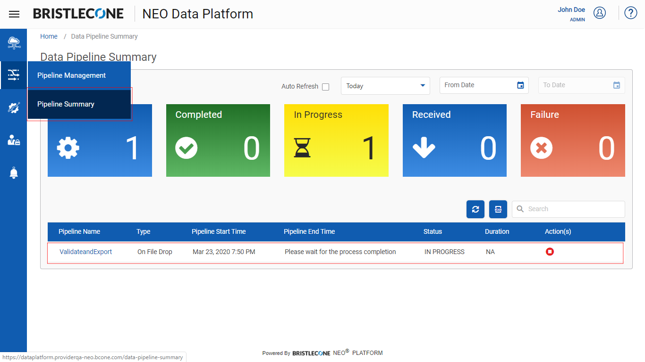The height and width of the screenshot is (362, 645).
Task: Click the NA duration cell
Action: (490, 252)
